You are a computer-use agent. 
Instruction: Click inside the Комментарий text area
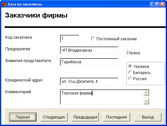click(102, 97)
